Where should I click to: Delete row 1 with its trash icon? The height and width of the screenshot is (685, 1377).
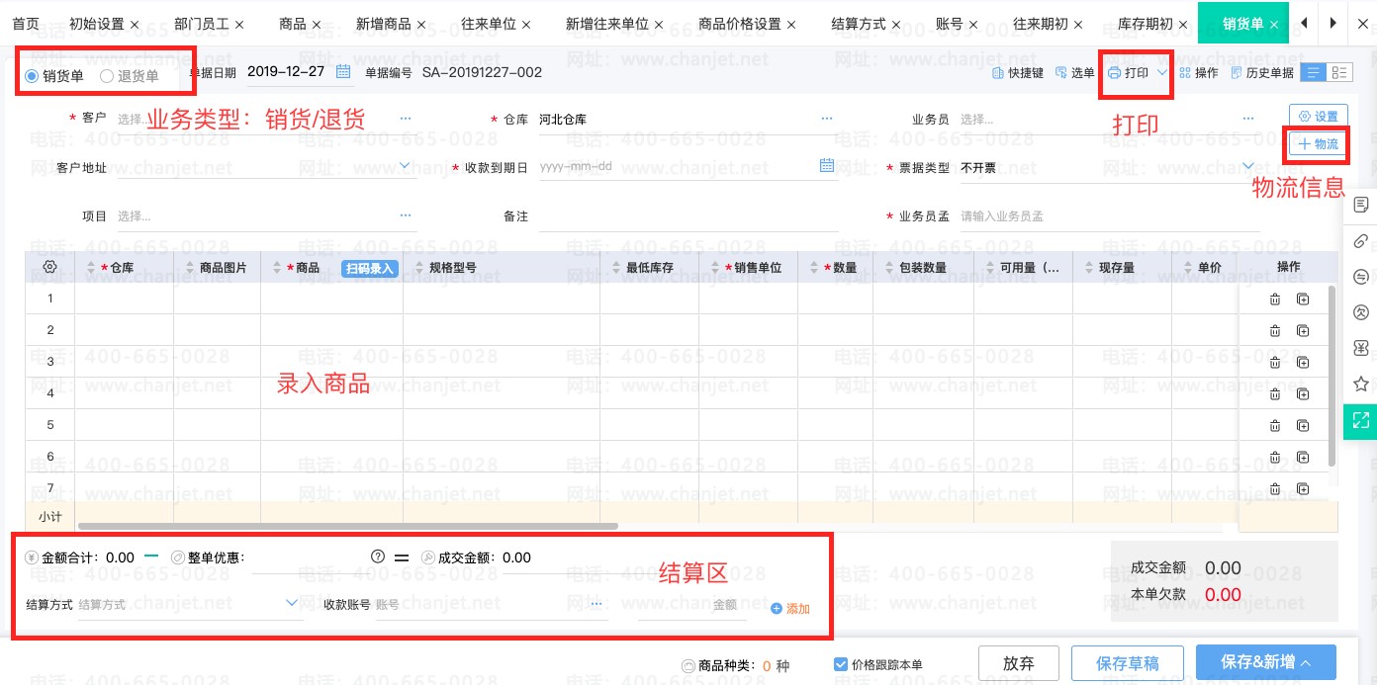1275,300
